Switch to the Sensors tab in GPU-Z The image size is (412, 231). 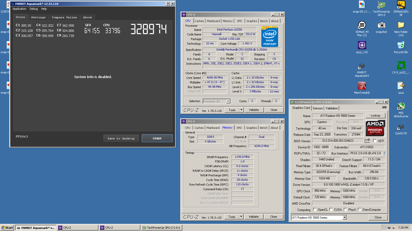pyautogui.click(x=317, y=108)
